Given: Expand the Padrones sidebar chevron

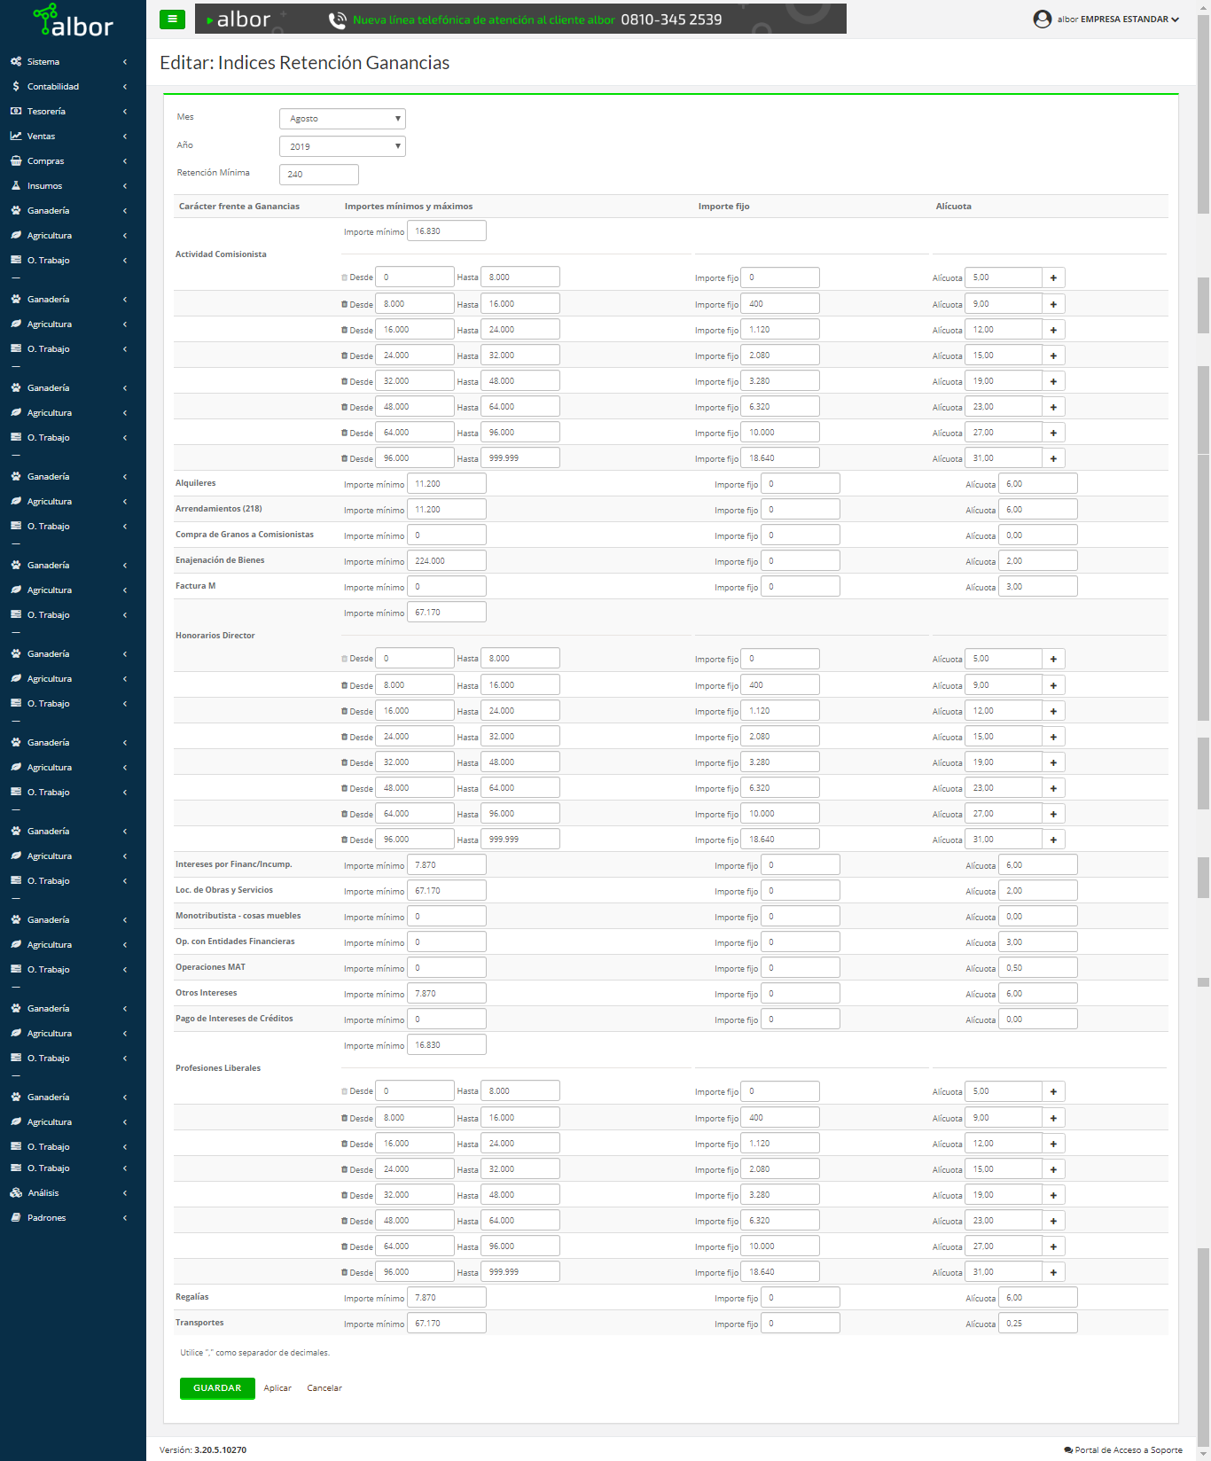Looking at the screenshot, I should (125, 1217).
